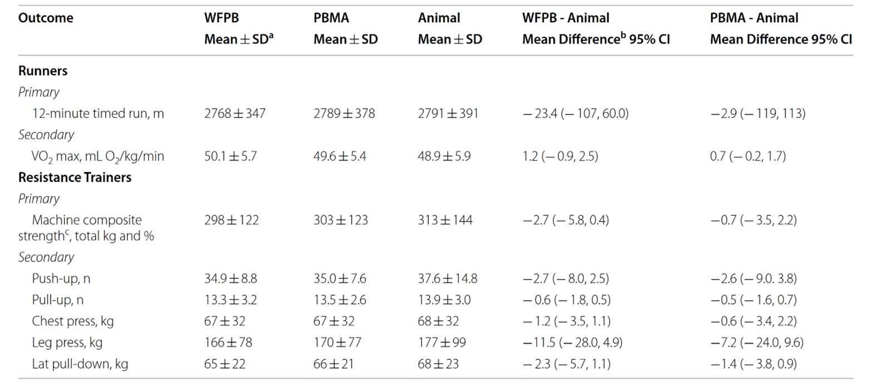Select the WFPB - Animal header text
891x382 pixels.
(566, 18)
